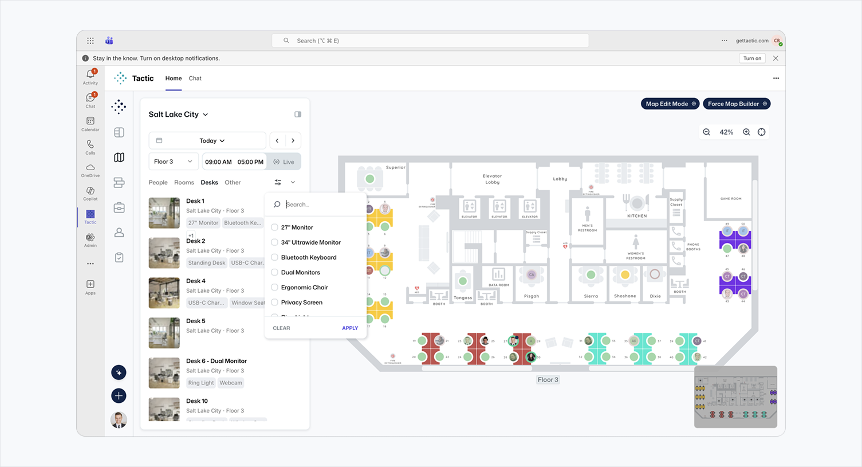862x467 pixels.
Task: Go to the next day arrow
Action: (293, 140)
